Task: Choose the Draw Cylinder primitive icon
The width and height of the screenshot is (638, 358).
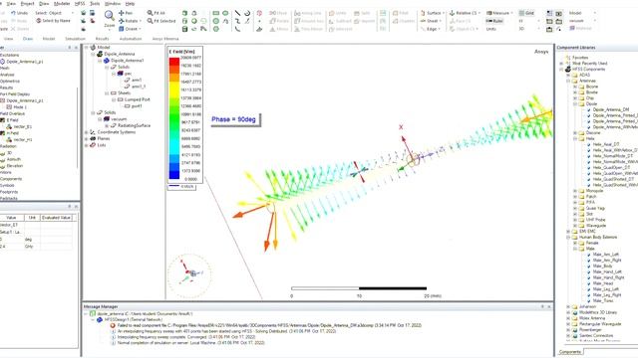Action: [184, 21]
